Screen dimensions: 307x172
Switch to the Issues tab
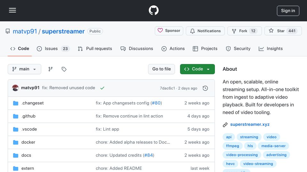pos(53,48)
